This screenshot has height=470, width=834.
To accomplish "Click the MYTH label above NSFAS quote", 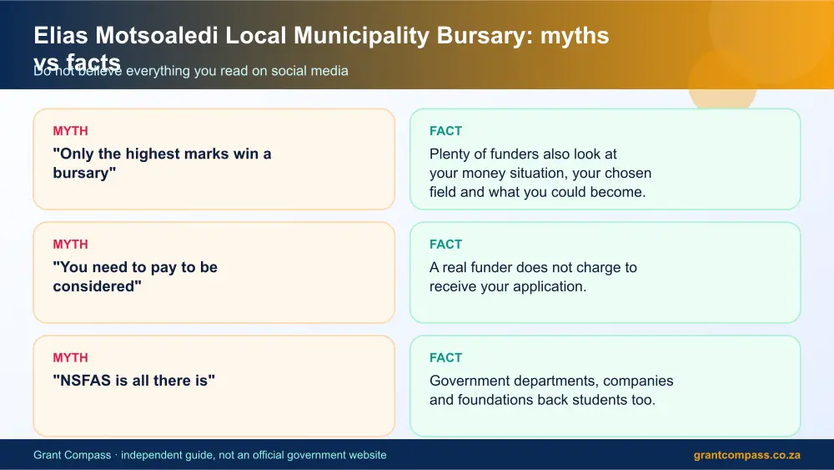I will coord(70,357).
